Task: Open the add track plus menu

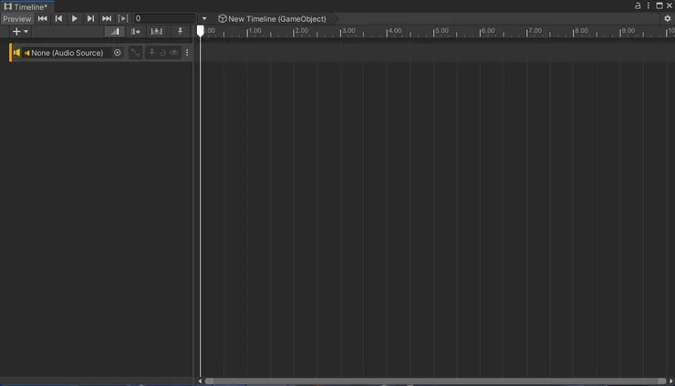Action: click(x=20, y=31)
